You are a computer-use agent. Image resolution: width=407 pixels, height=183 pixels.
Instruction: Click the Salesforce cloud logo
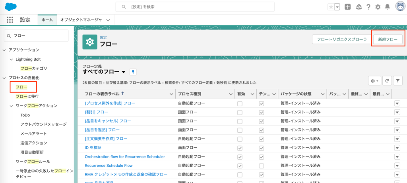coord(11,6)
